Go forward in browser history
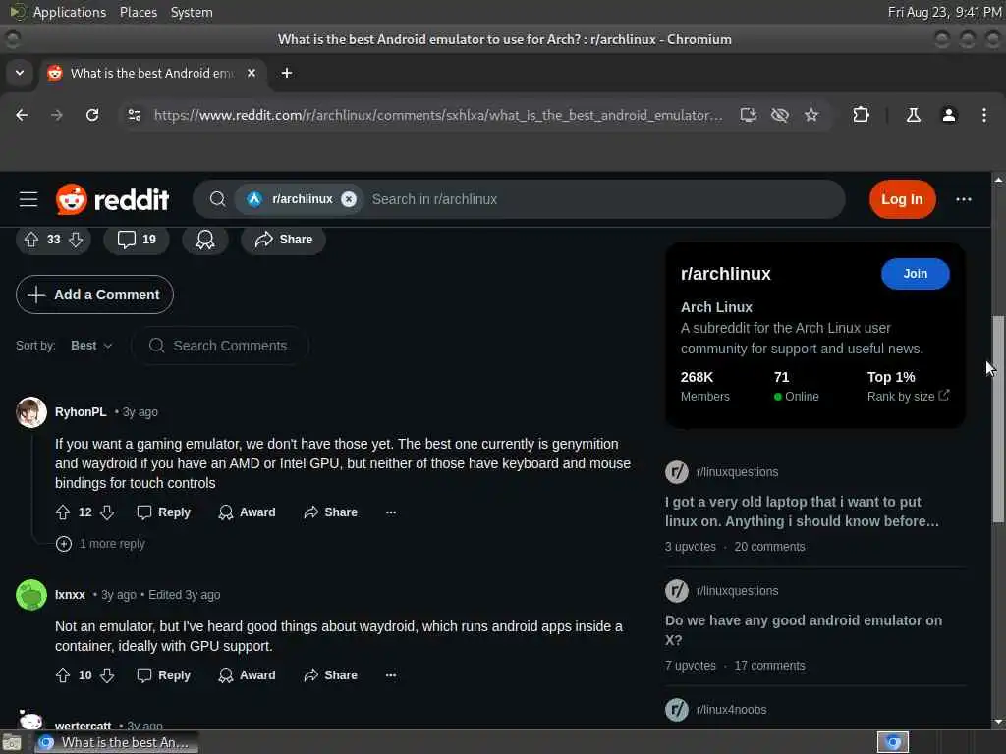Image resolution: width=1006 pixels, height=754 pixels. click(x=57, y=116)
